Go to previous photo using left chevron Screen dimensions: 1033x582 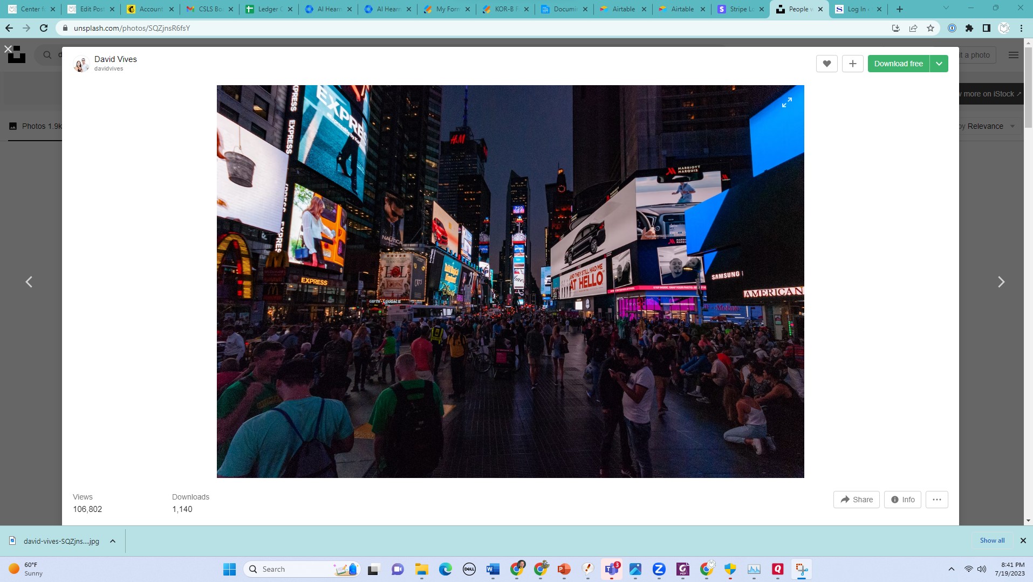(x=29, y=282)
